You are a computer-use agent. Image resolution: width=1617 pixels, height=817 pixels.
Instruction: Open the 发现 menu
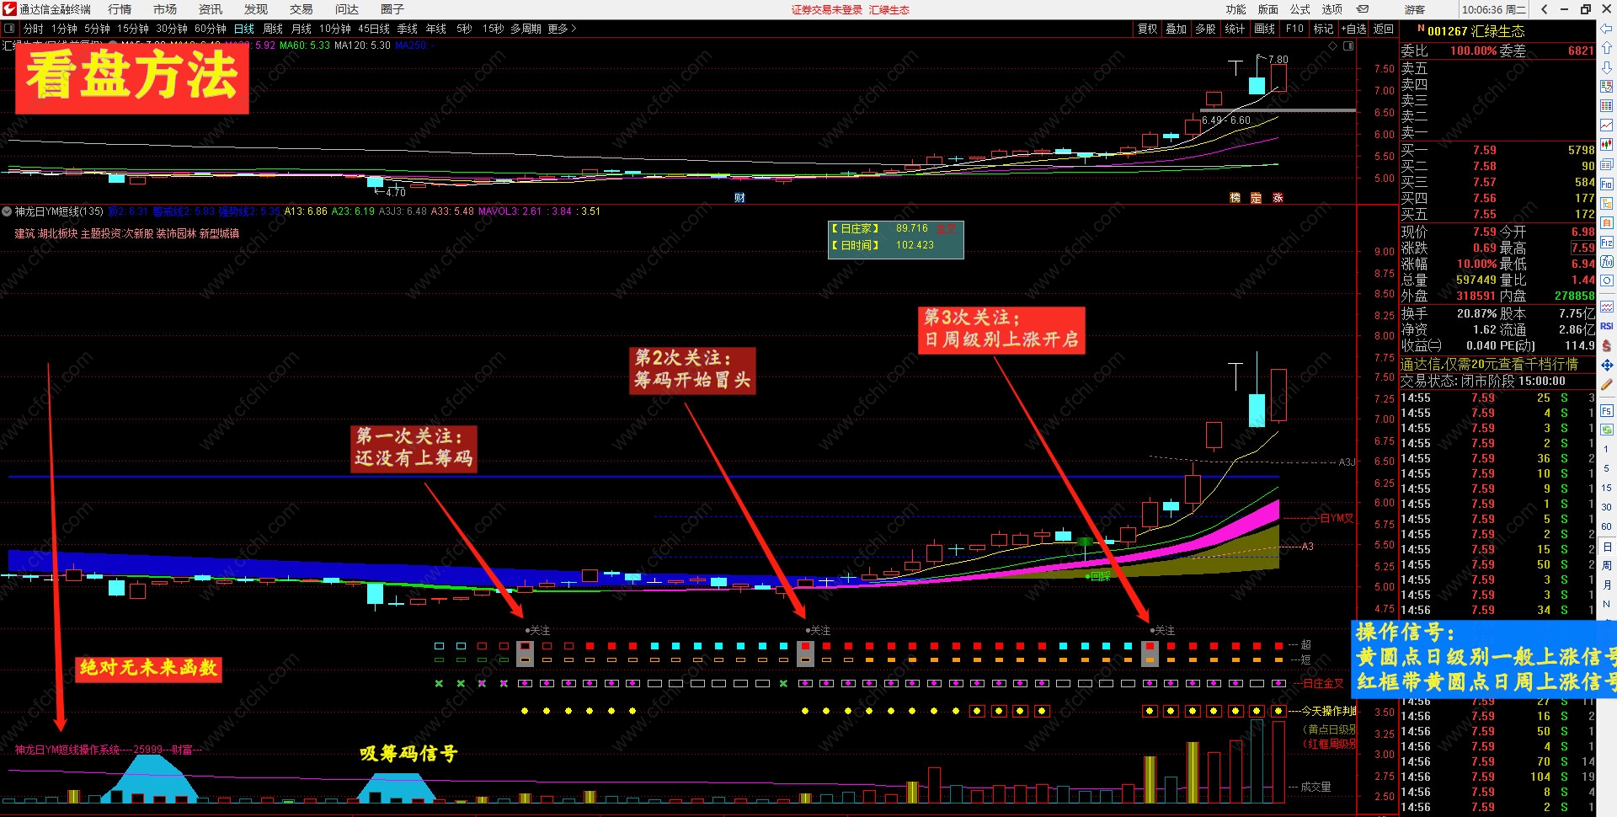256,9
